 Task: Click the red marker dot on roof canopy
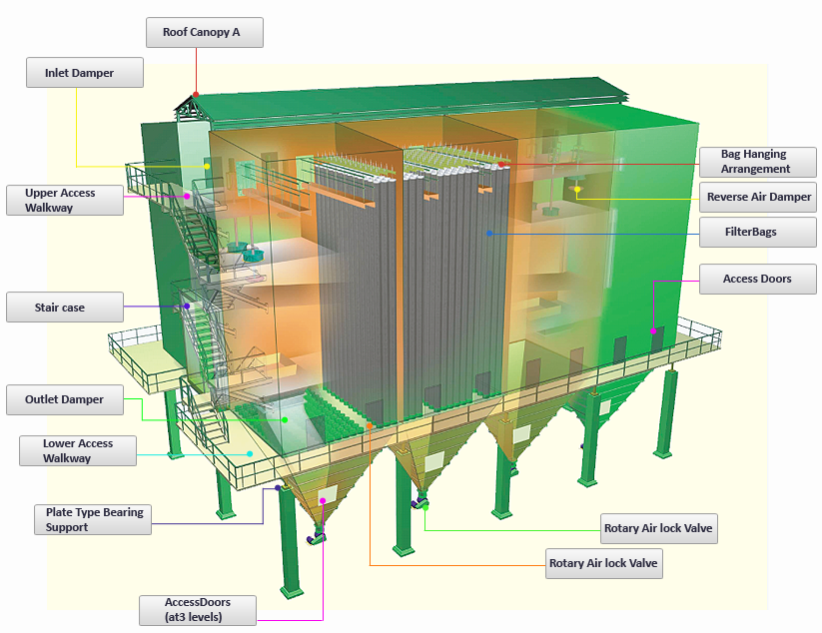pyautogui.click(x=196, y=95)
